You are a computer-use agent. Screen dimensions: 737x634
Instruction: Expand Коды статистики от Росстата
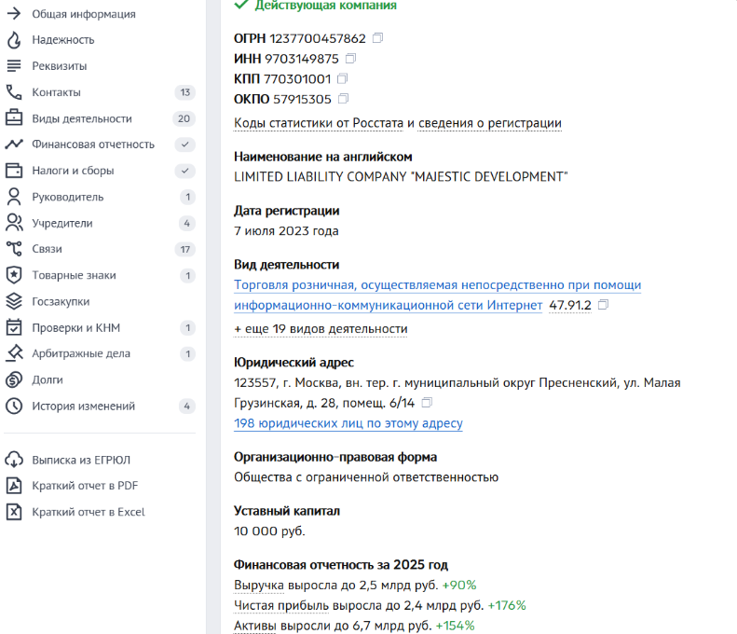point(319,123)
